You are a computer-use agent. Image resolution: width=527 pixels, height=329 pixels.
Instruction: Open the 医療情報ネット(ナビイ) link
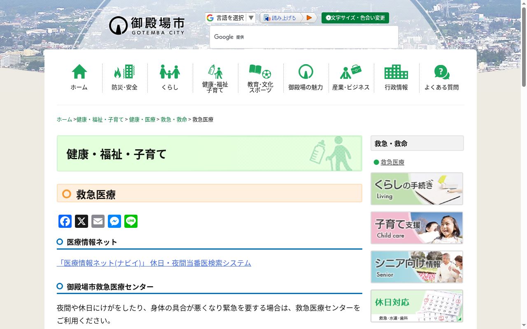(154, 263)
